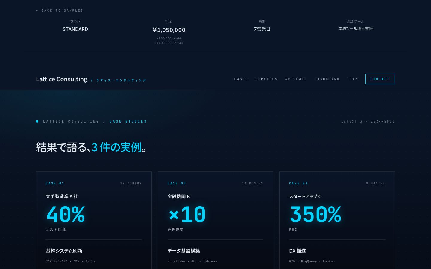Click the 350% ROI figure on Case 03
Viewport: 431px width, 269px height.
click(315, 214)
